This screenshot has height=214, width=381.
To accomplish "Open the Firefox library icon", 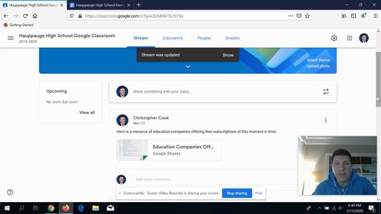I will point(344,16).
